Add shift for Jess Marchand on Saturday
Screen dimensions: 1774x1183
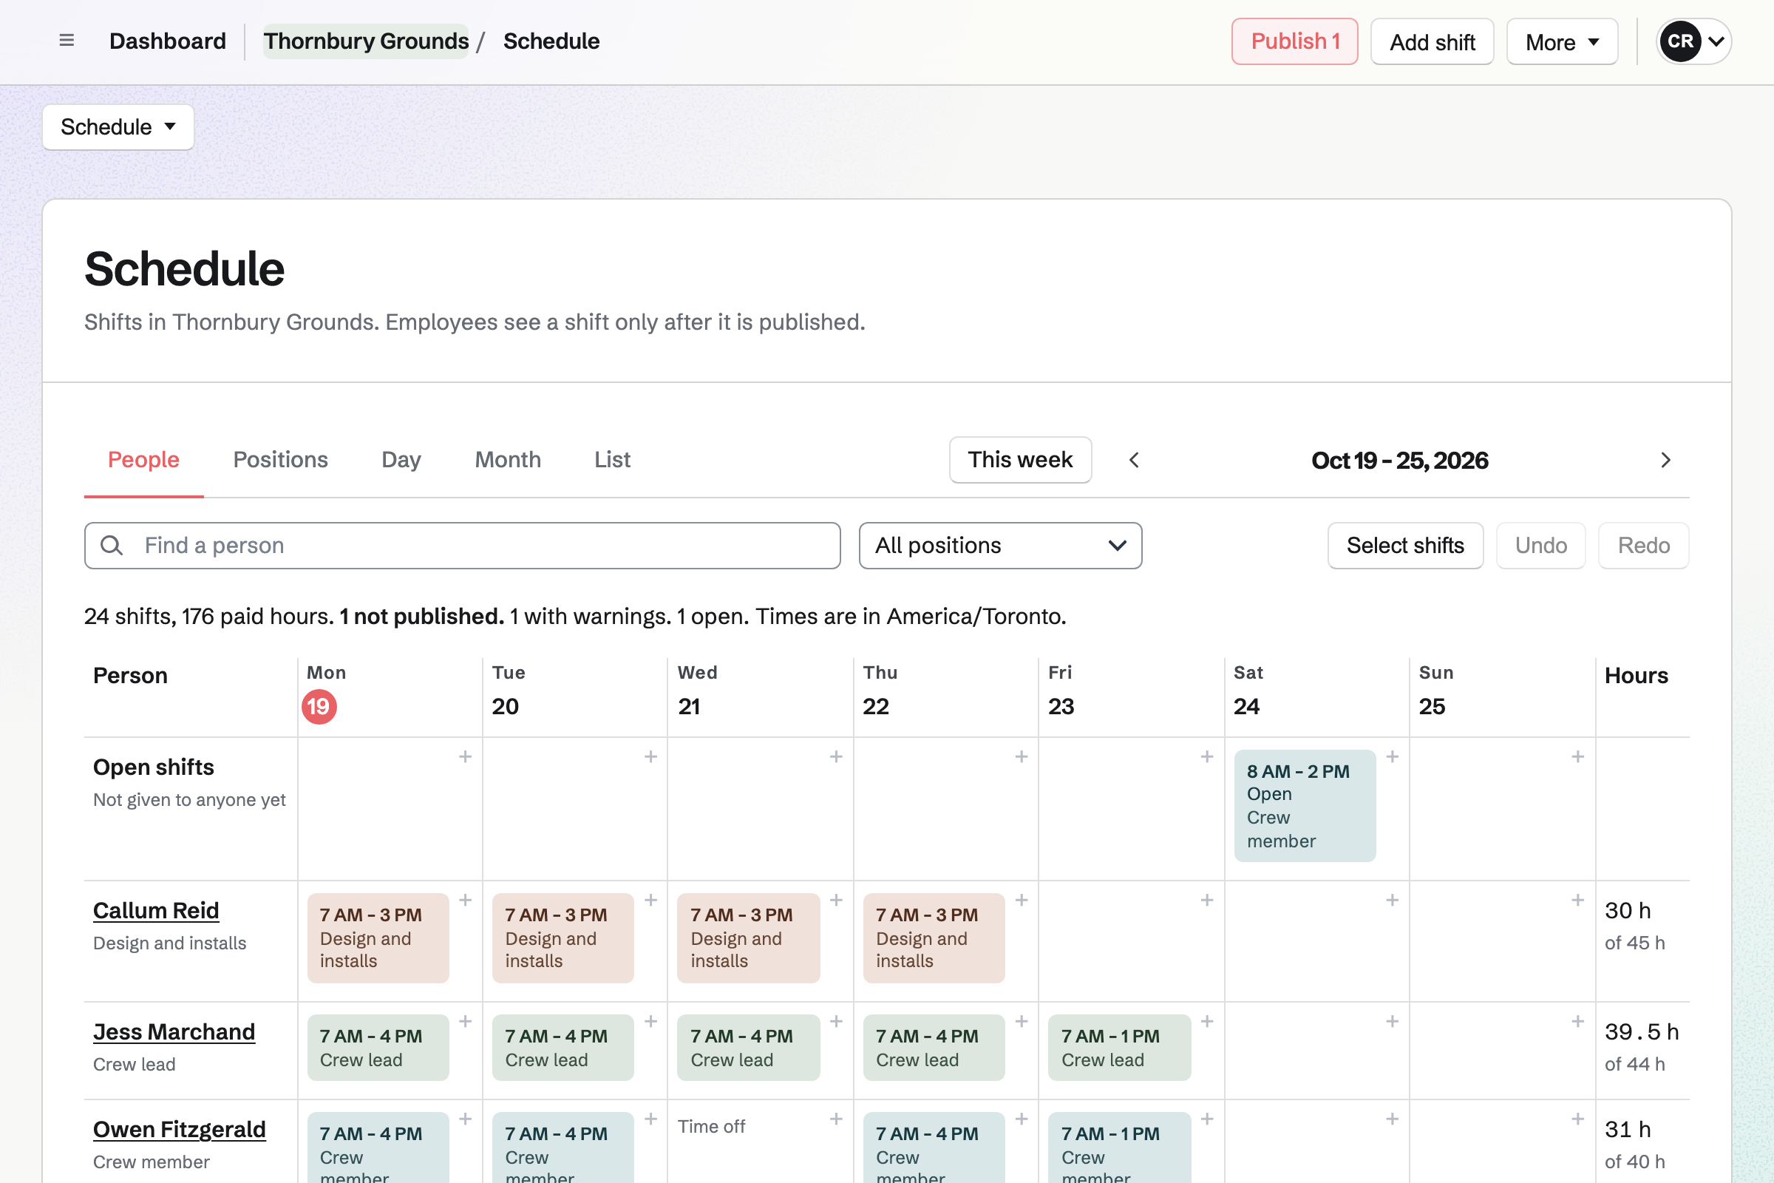[1393, 1022]
